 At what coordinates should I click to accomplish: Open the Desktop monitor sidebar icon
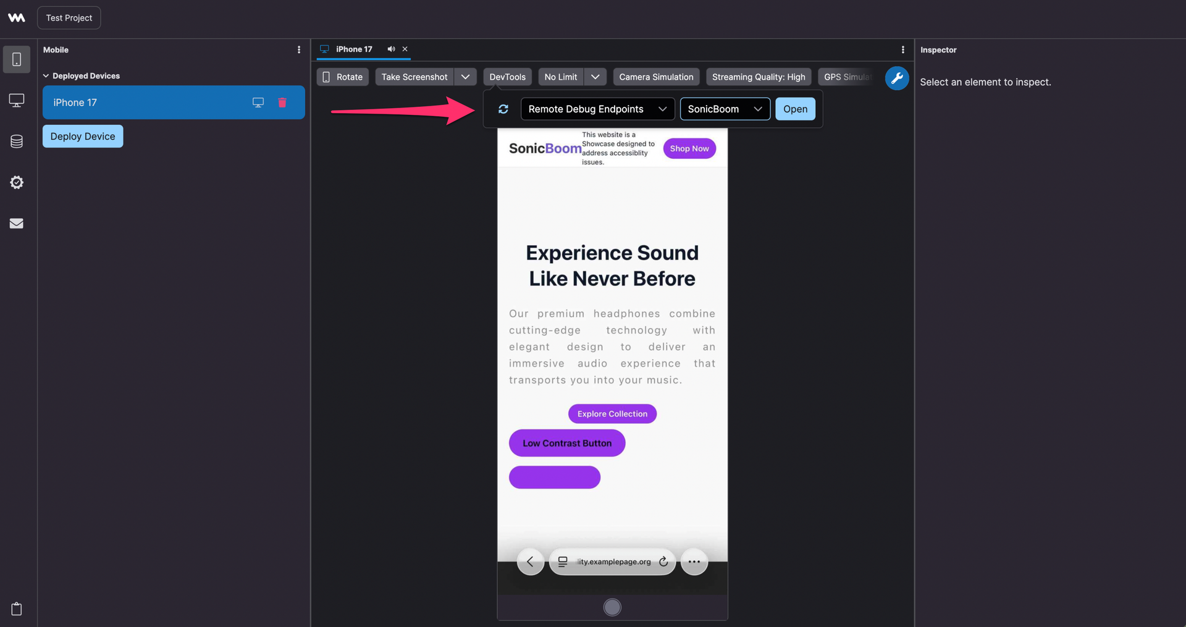[x=17, y=100]
